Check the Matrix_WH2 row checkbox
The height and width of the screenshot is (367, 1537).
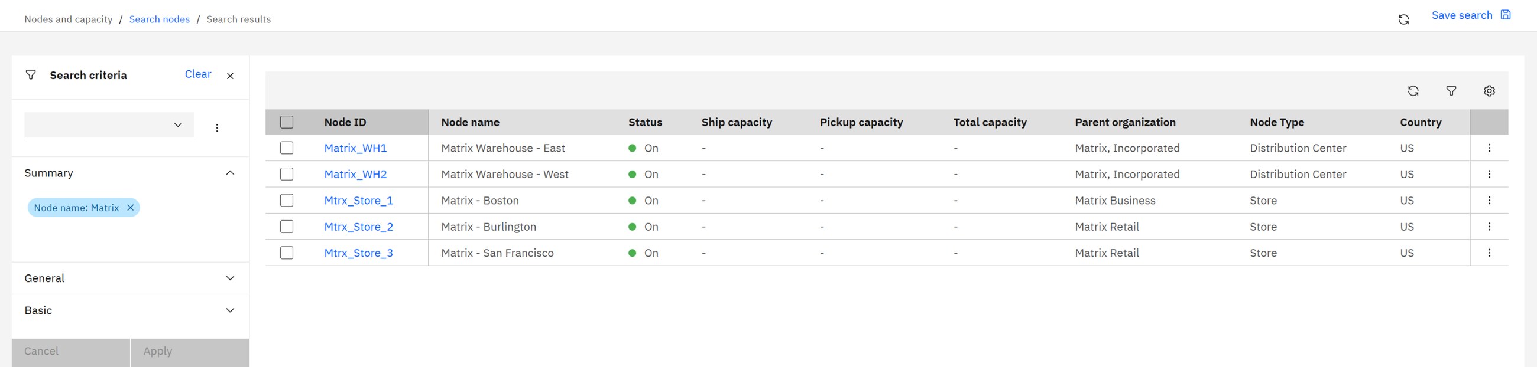[x=287, y=174]
